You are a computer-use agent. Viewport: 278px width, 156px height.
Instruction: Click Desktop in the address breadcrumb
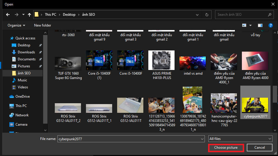[x=69, y=15]
